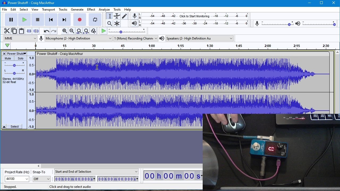Open the Recording Channels dropdown
Viewport: 340px width, 191px height.
pyautogui.click(x=135, y=38)
